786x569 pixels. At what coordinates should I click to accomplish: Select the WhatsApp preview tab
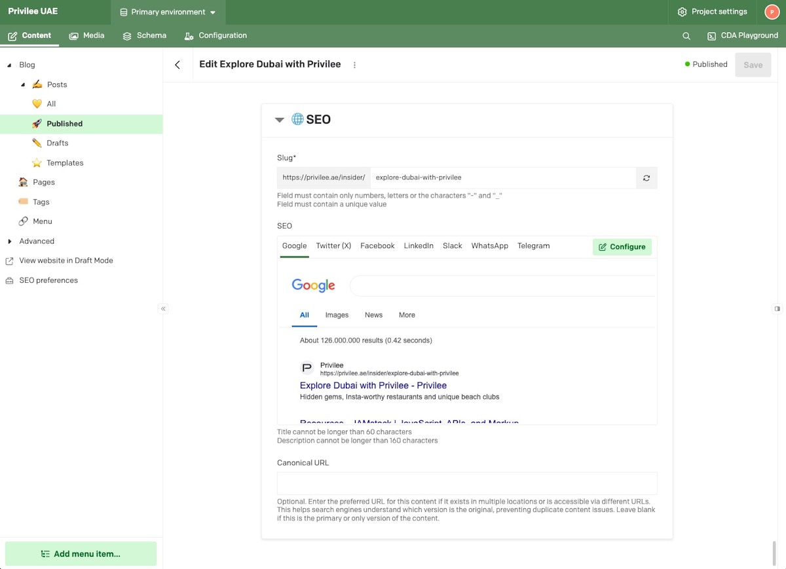490,246
